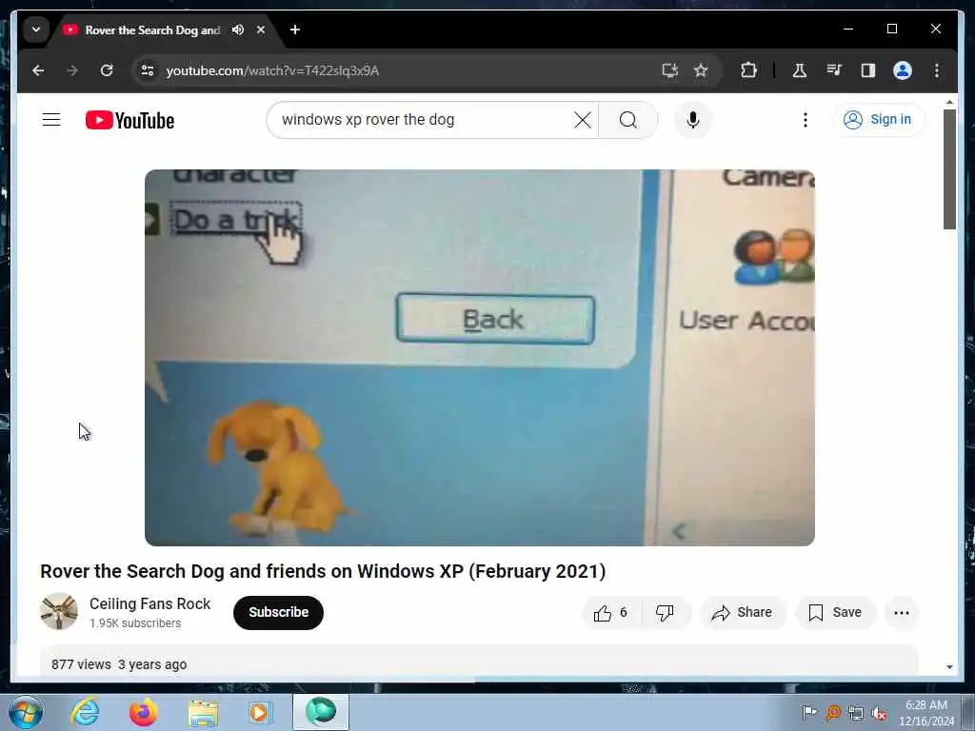The width and height of the screenshot is (975, 731).
Task: Install the YouTube app from address bar
Action: pos(669,70)
